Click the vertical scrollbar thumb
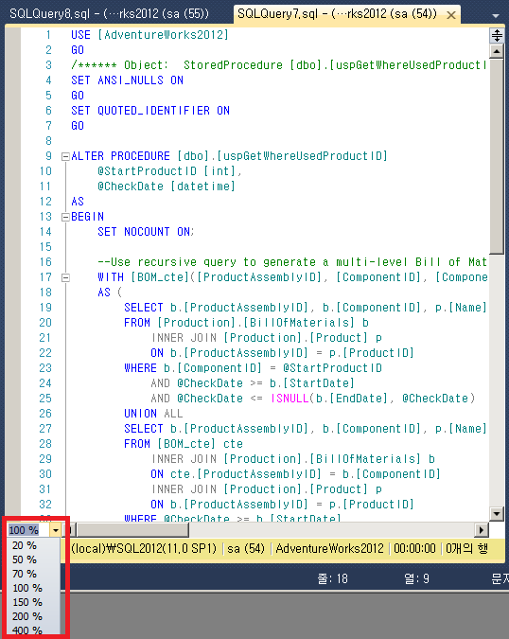 tap(497, 155)
